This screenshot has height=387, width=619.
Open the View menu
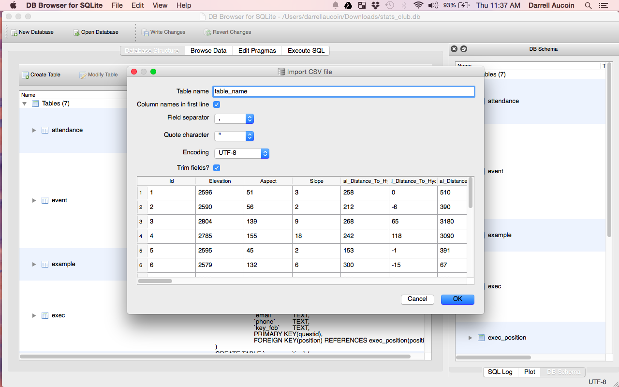point(160,5)
